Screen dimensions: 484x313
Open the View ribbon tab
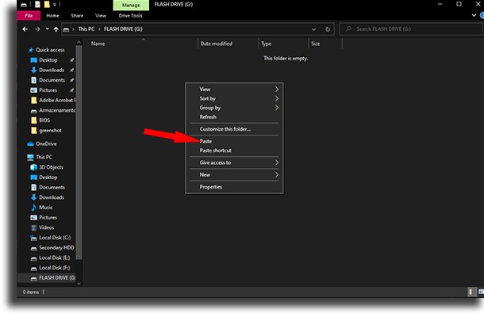coord(101,15)
